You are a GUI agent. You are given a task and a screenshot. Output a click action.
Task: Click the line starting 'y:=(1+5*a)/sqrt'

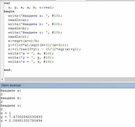[x=38, y=45]
